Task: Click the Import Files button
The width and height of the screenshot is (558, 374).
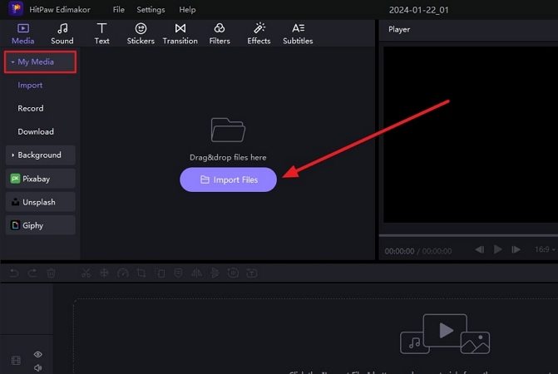Action: pyautogui.click(x=228, y=180)
